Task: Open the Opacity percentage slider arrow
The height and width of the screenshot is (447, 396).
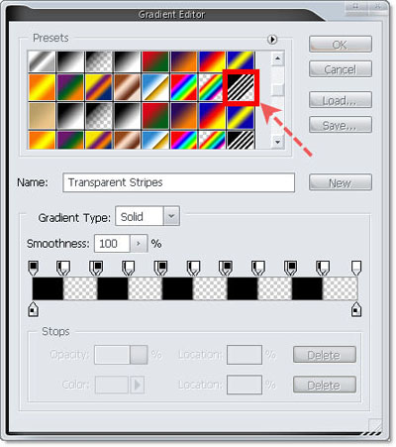Action: tap(139, 355)
